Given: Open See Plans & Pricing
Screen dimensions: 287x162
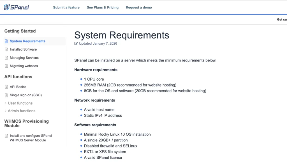Looking at the screenshot, I should tap(103, 8).
